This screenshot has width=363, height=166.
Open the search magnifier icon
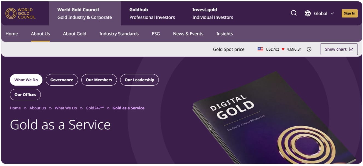[x=293, y=13]
